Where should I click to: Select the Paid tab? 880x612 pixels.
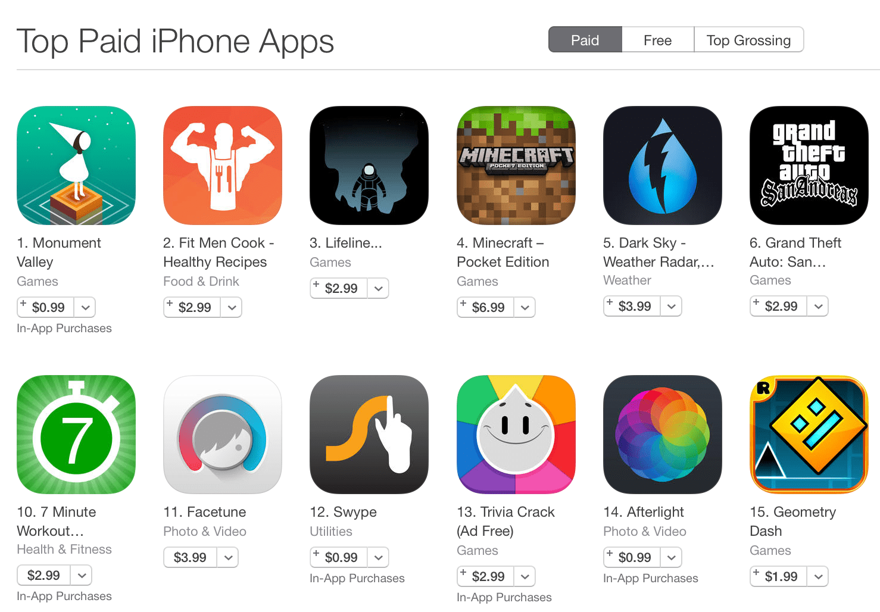click(585, 40)
